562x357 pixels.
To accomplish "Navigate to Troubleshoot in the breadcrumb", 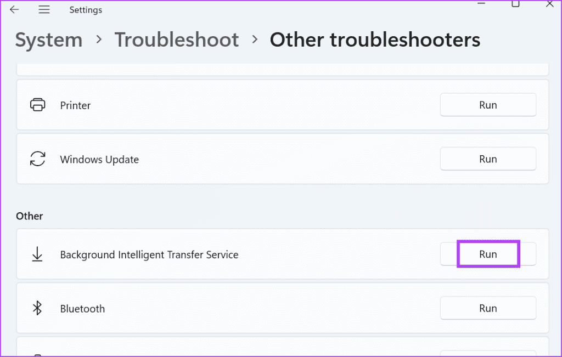I will (x=176, y=40).
